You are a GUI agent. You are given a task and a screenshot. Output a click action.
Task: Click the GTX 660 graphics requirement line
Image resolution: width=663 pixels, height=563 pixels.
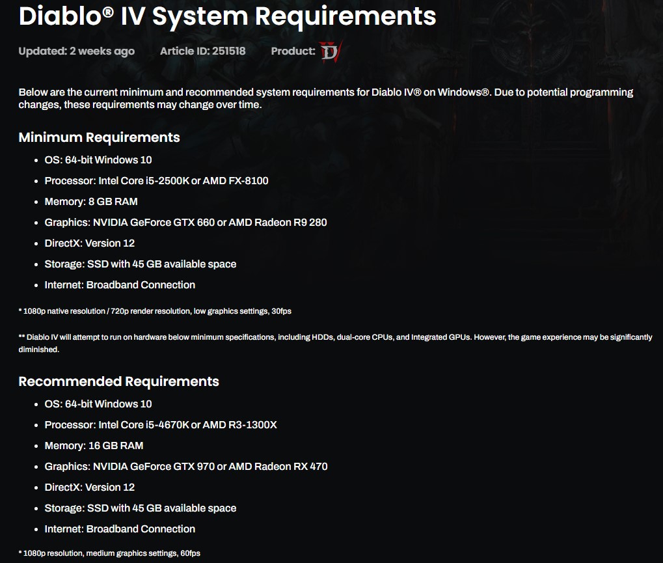coord(185,223)
